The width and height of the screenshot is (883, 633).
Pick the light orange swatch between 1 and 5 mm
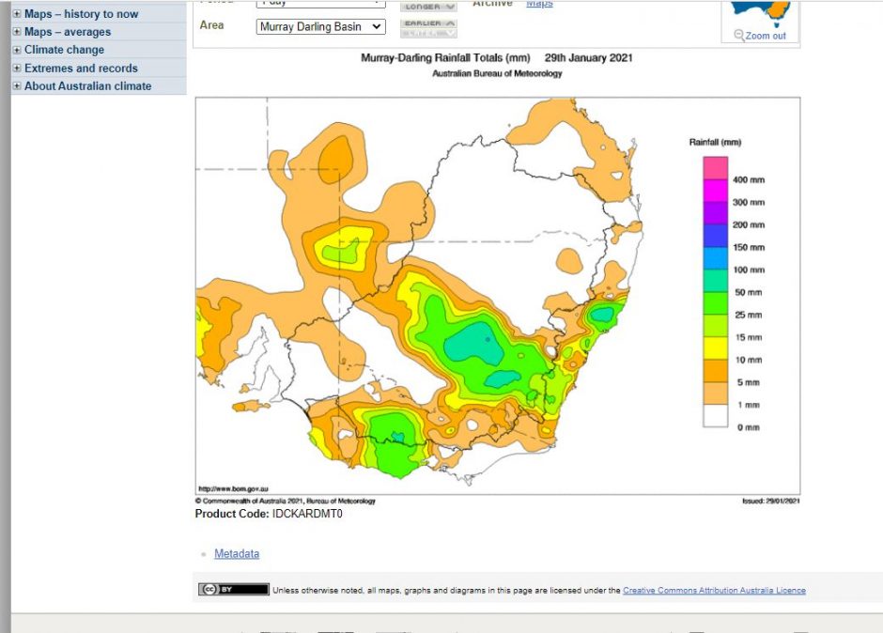point(715,394)
